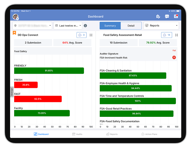191x148 pixels.
Task: Switch to Summary view
Action: pyautogui.click(x=110, y=26)
